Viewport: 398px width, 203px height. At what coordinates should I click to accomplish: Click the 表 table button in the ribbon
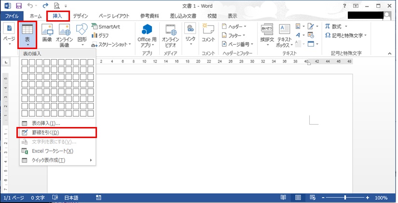[x=27, y=35]
